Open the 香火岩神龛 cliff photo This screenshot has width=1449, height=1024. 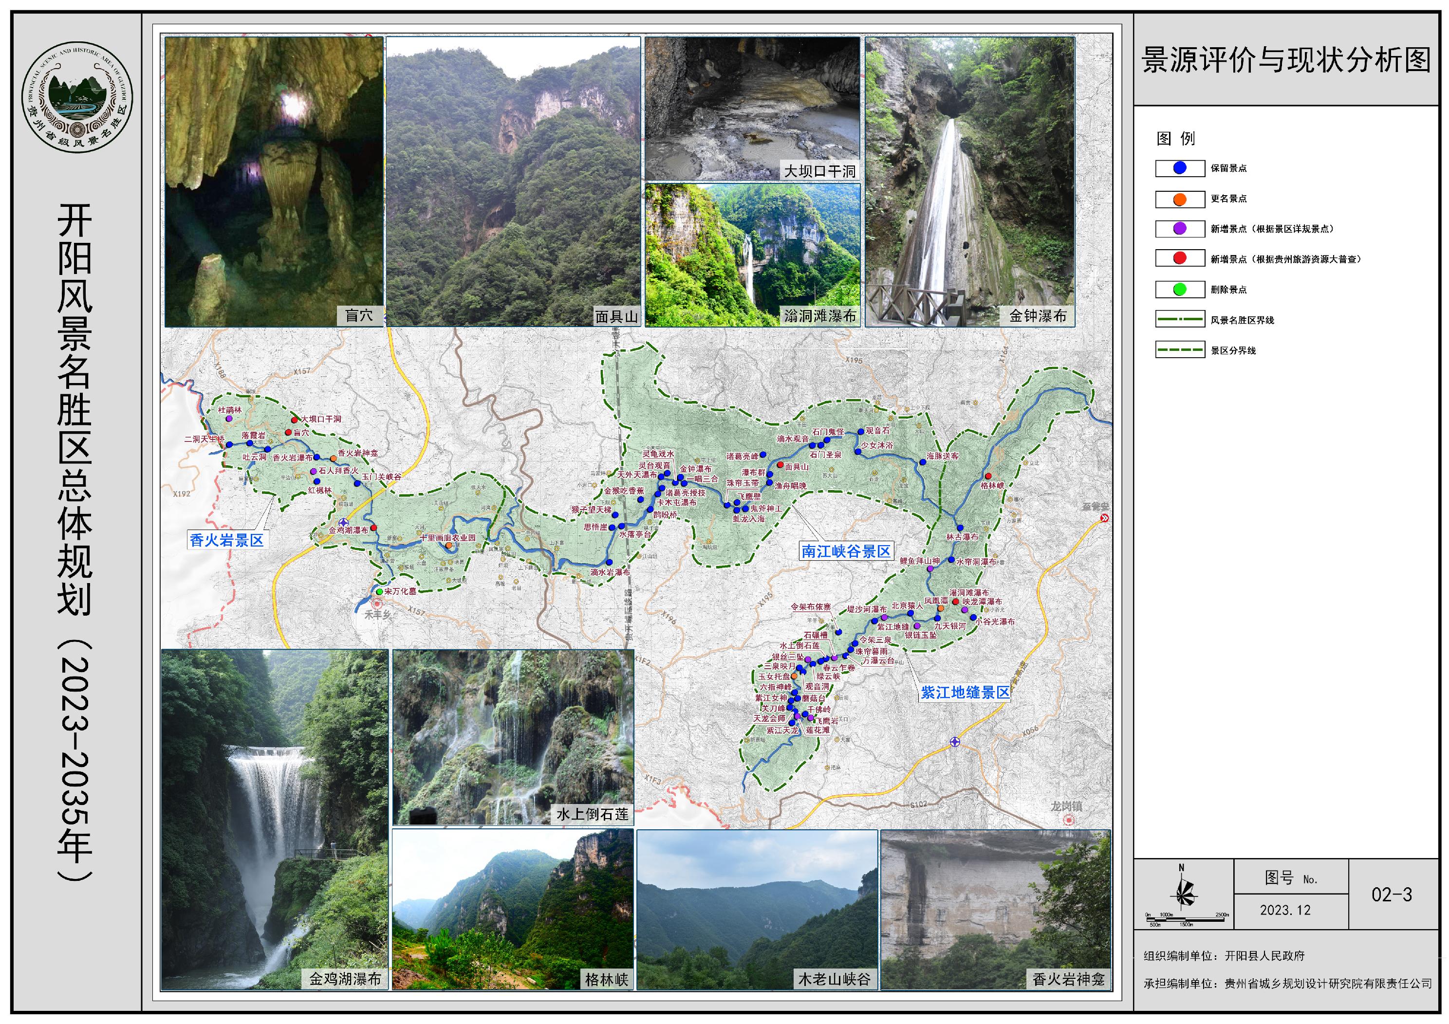click(x=995, y=909)
